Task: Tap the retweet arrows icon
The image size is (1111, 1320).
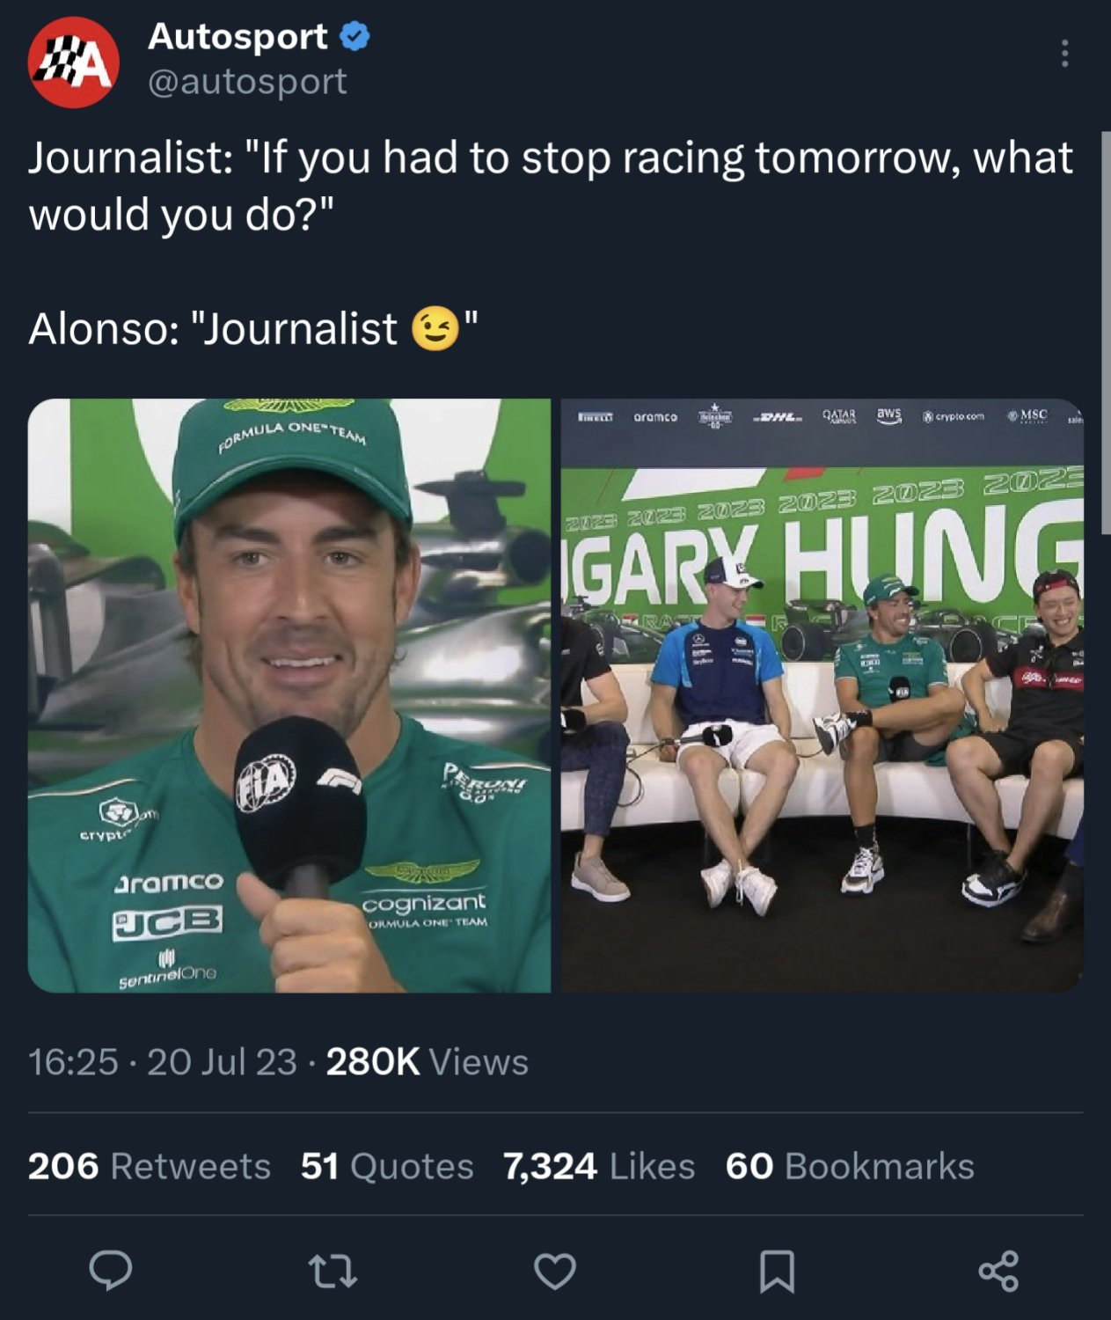Action: tap(333, 1272)
